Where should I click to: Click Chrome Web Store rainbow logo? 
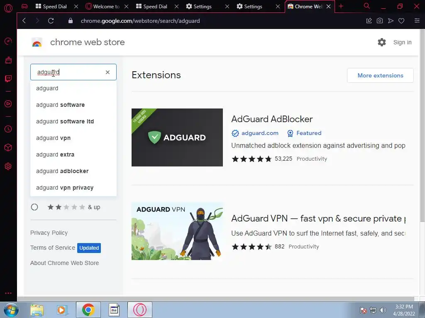(37, 43)
